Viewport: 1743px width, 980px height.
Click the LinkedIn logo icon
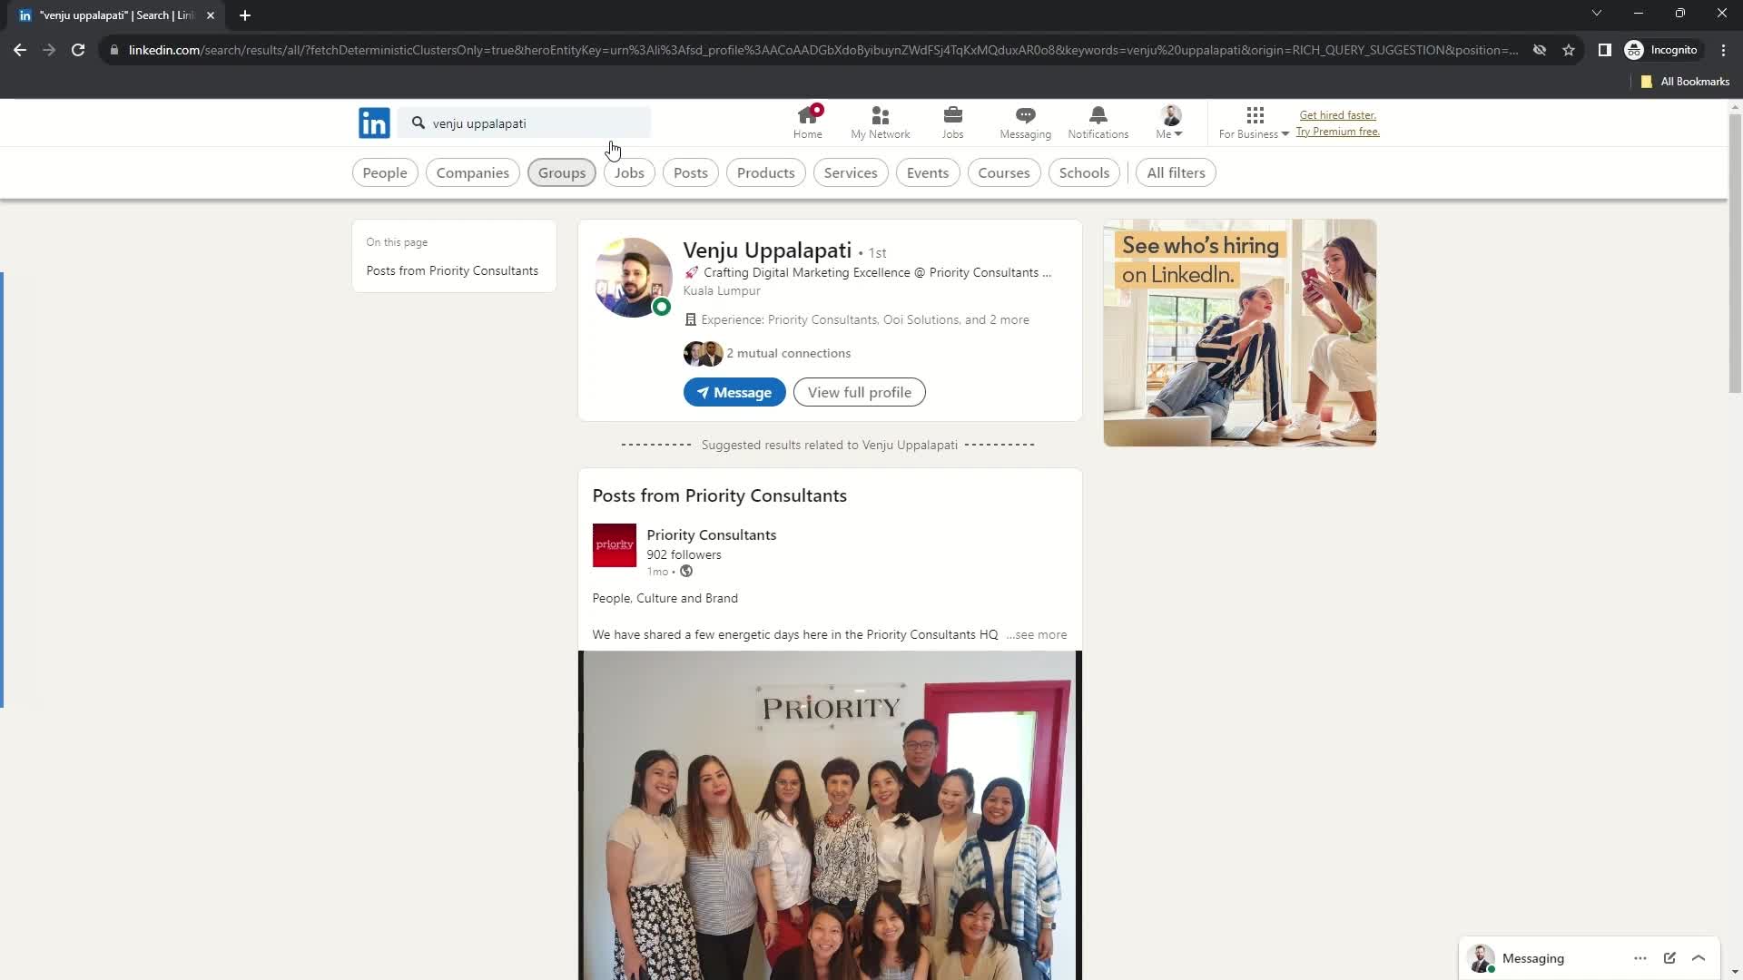(x=373, y=123)
